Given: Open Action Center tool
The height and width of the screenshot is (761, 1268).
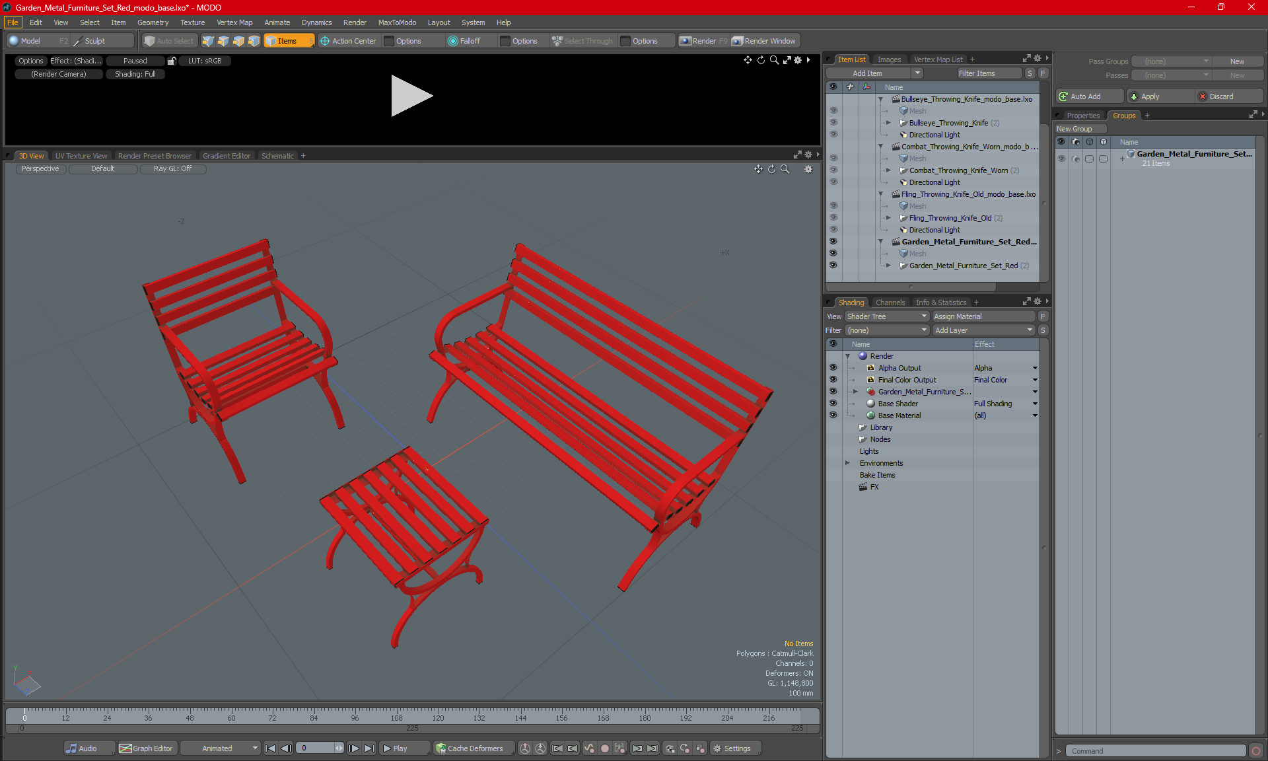Looking at the screenshot, I should 348,41.
